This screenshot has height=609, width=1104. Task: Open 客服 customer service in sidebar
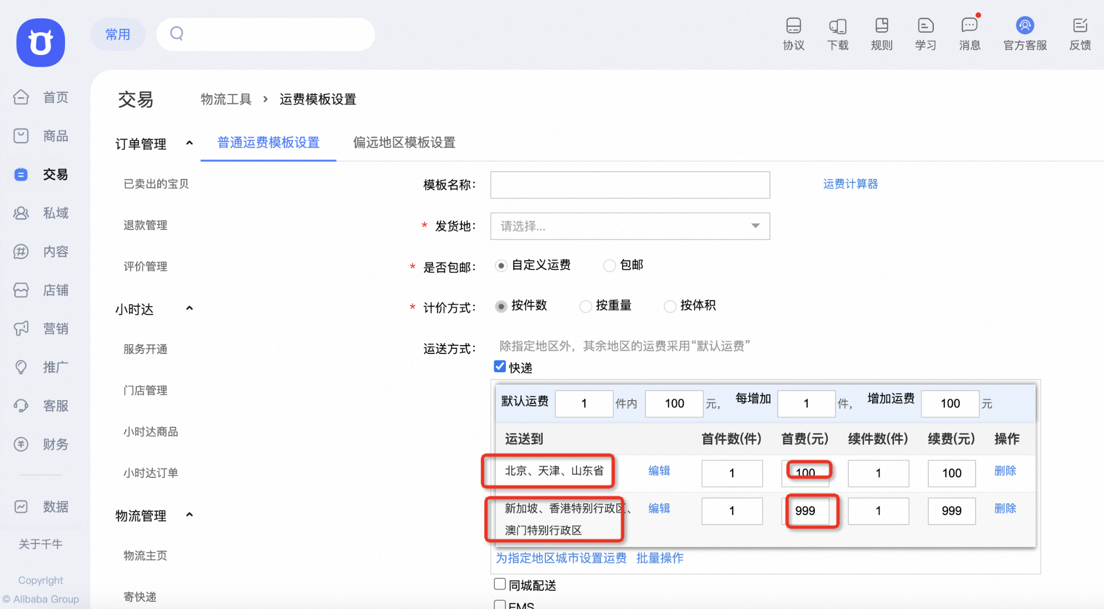(41, 406)
